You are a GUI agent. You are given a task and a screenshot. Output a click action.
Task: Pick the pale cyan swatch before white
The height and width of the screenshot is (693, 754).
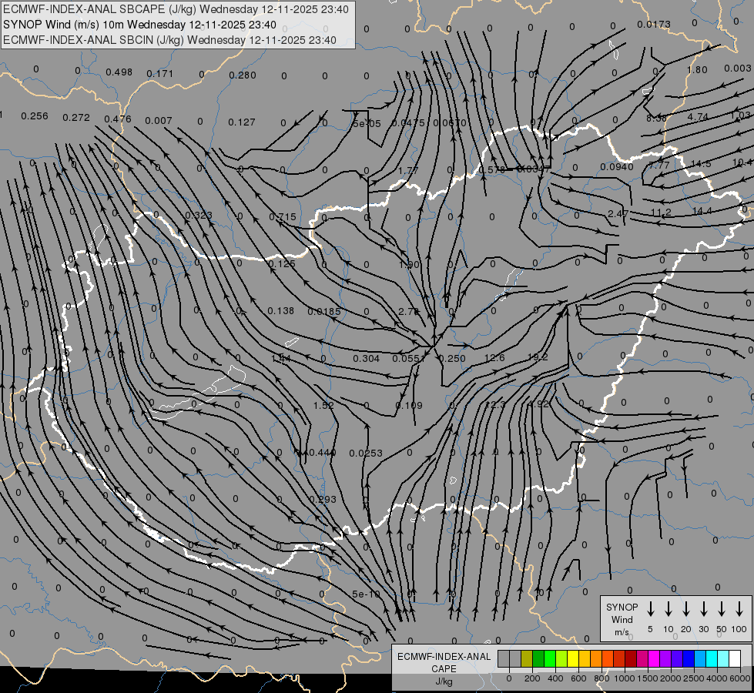(723, 658)
